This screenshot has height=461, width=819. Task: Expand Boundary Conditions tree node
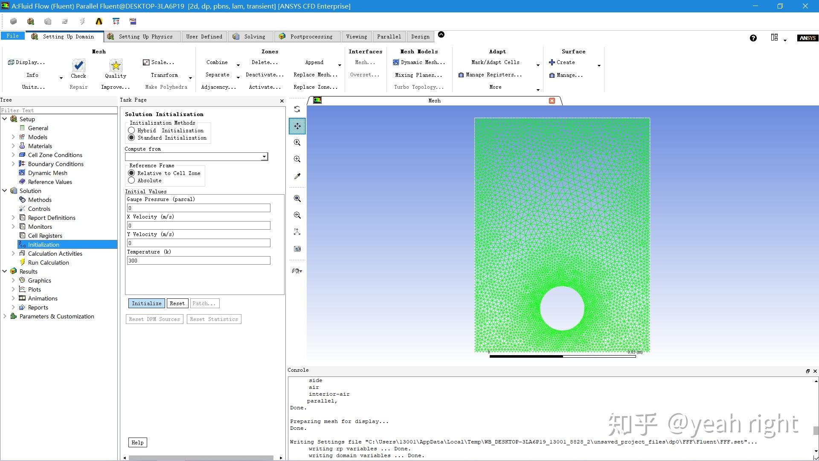point(13,164)
